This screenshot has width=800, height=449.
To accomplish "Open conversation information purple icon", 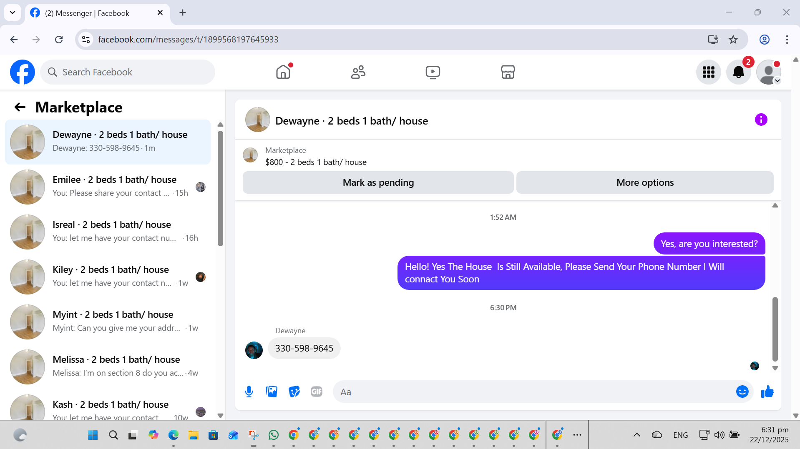I will [761, 120].
